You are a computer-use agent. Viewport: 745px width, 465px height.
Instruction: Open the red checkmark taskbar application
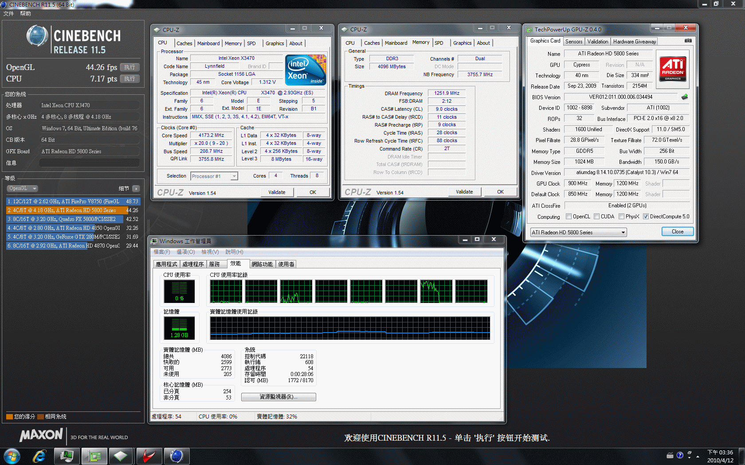pos(149,456)
